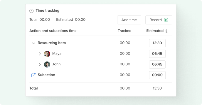Click John's avatar picture

point(47,64)
